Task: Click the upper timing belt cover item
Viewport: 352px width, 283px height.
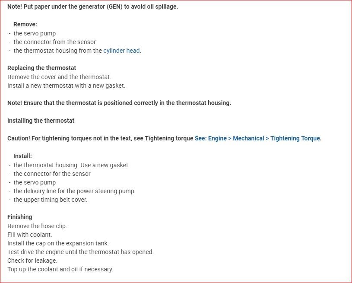Action: (50, 200)
